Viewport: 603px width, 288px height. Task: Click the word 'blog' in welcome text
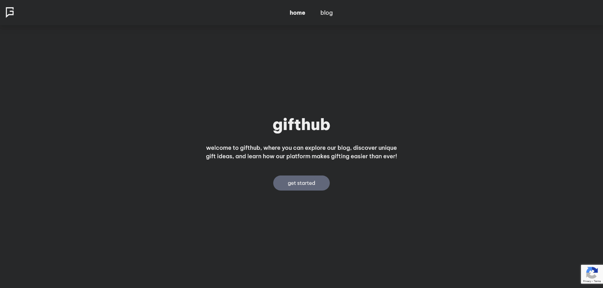(x=344, y=148)
